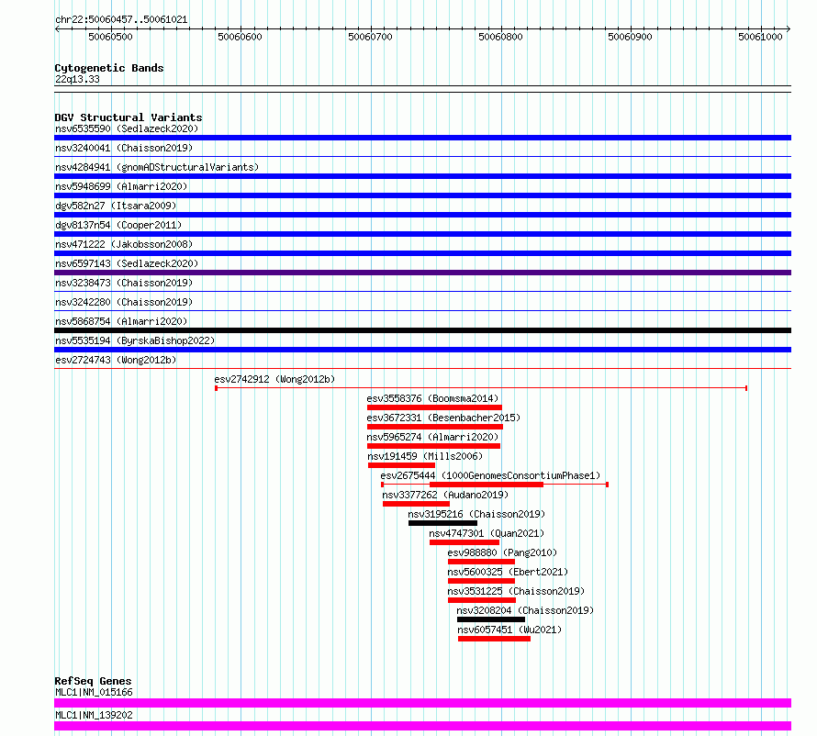Click nsv5948699 (Almarri2020) label
Screen dimensions: 817x736
121,186
